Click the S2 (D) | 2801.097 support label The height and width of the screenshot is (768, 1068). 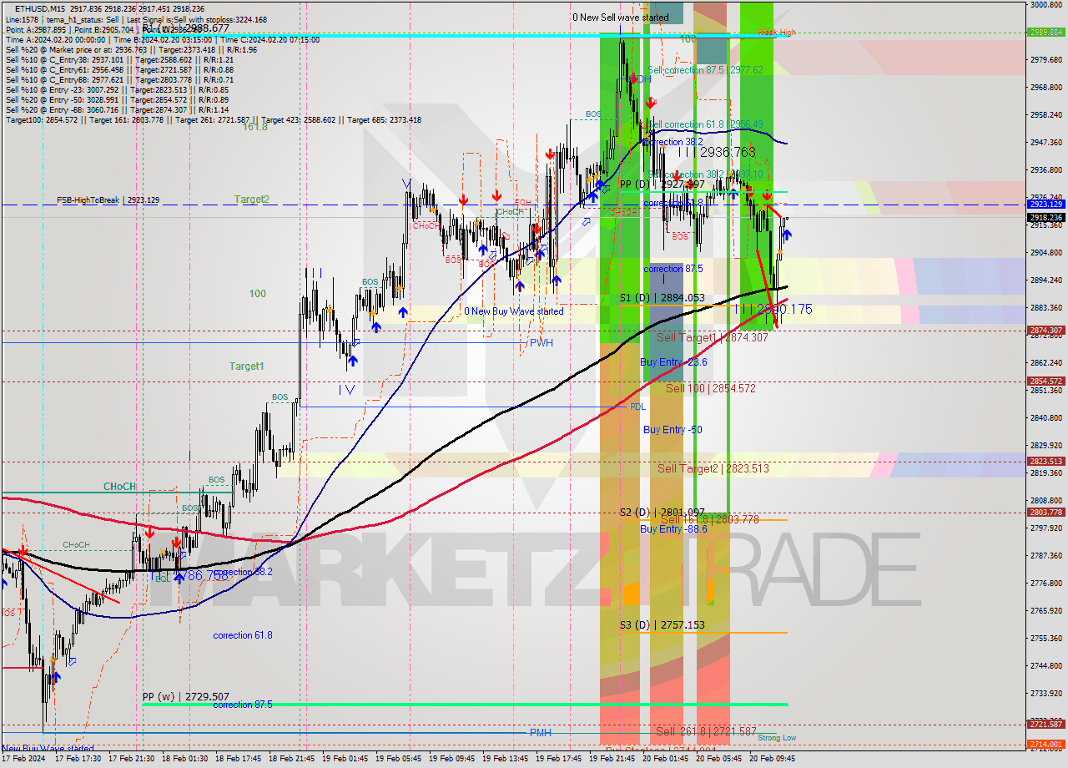(x=662, y=512)
